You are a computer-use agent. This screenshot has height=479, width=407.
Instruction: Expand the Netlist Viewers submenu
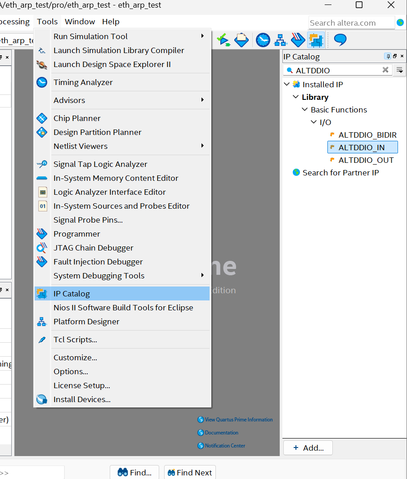(202, 146)
